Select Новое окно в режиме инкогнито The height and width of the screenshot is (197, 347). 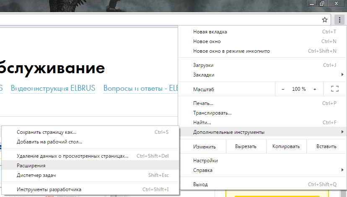pos(231,51)
